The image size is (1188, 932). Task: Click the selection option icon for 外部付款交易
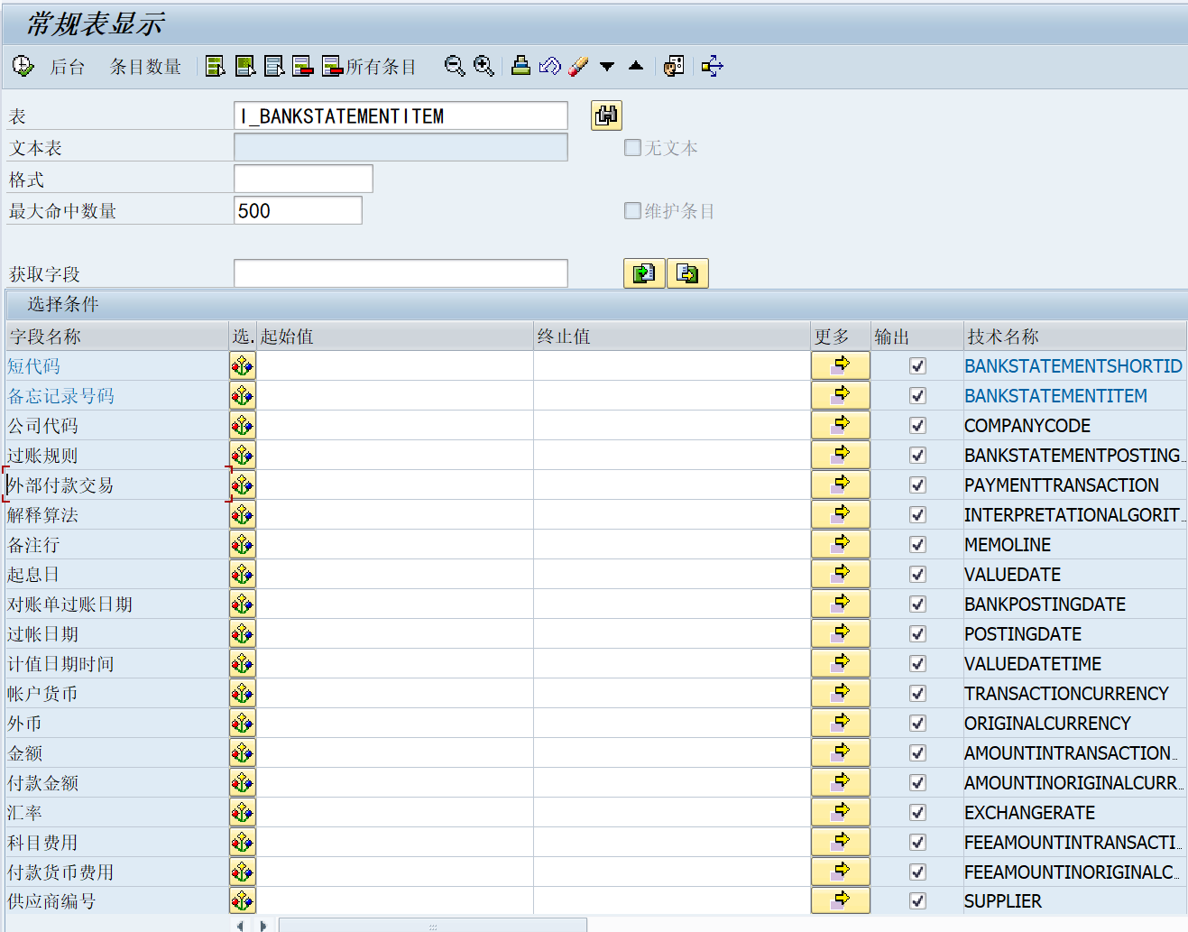coord(242,485)
